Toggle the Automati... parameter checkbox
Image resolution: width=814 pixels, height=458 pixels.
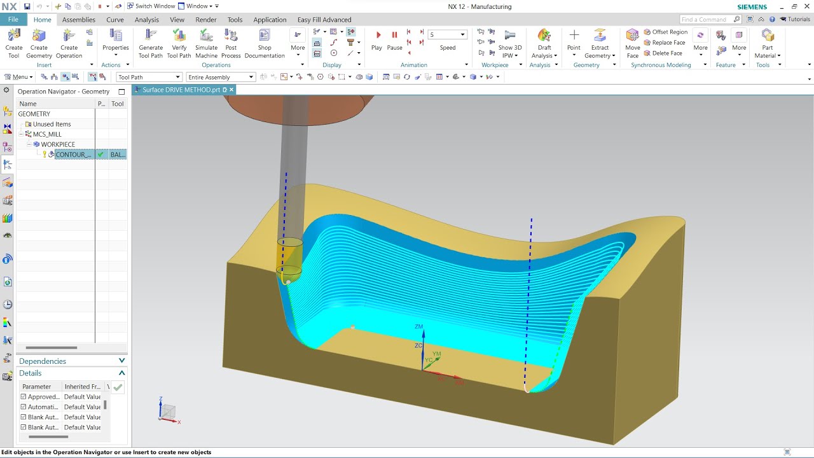click(x=24, y=406)
